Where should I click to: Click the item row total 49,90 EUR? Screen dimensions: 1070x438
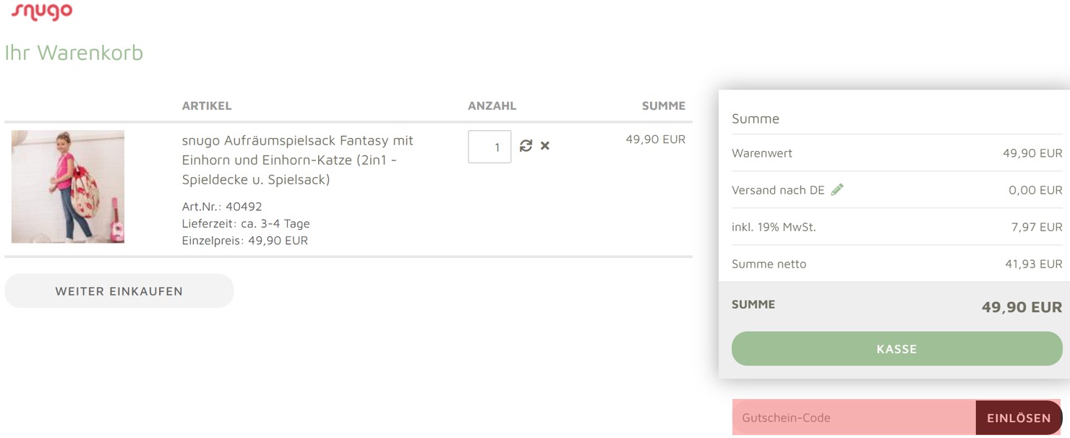tap(656, 139)
